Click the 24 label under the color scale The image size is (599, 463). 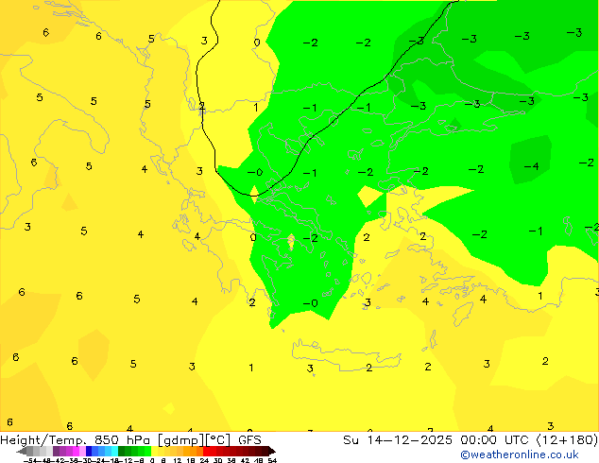click(204, 460)
